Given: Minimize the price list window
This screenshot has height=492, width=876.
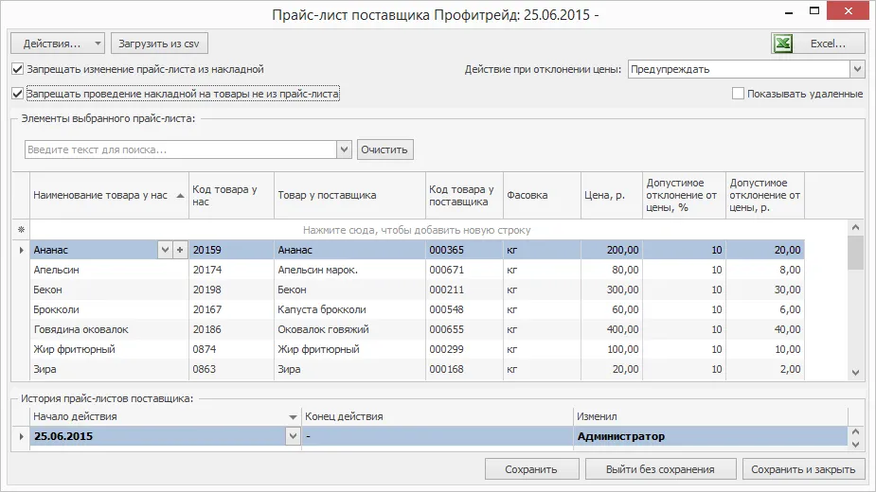Looking at the screenshot, I should pos(789,11).
